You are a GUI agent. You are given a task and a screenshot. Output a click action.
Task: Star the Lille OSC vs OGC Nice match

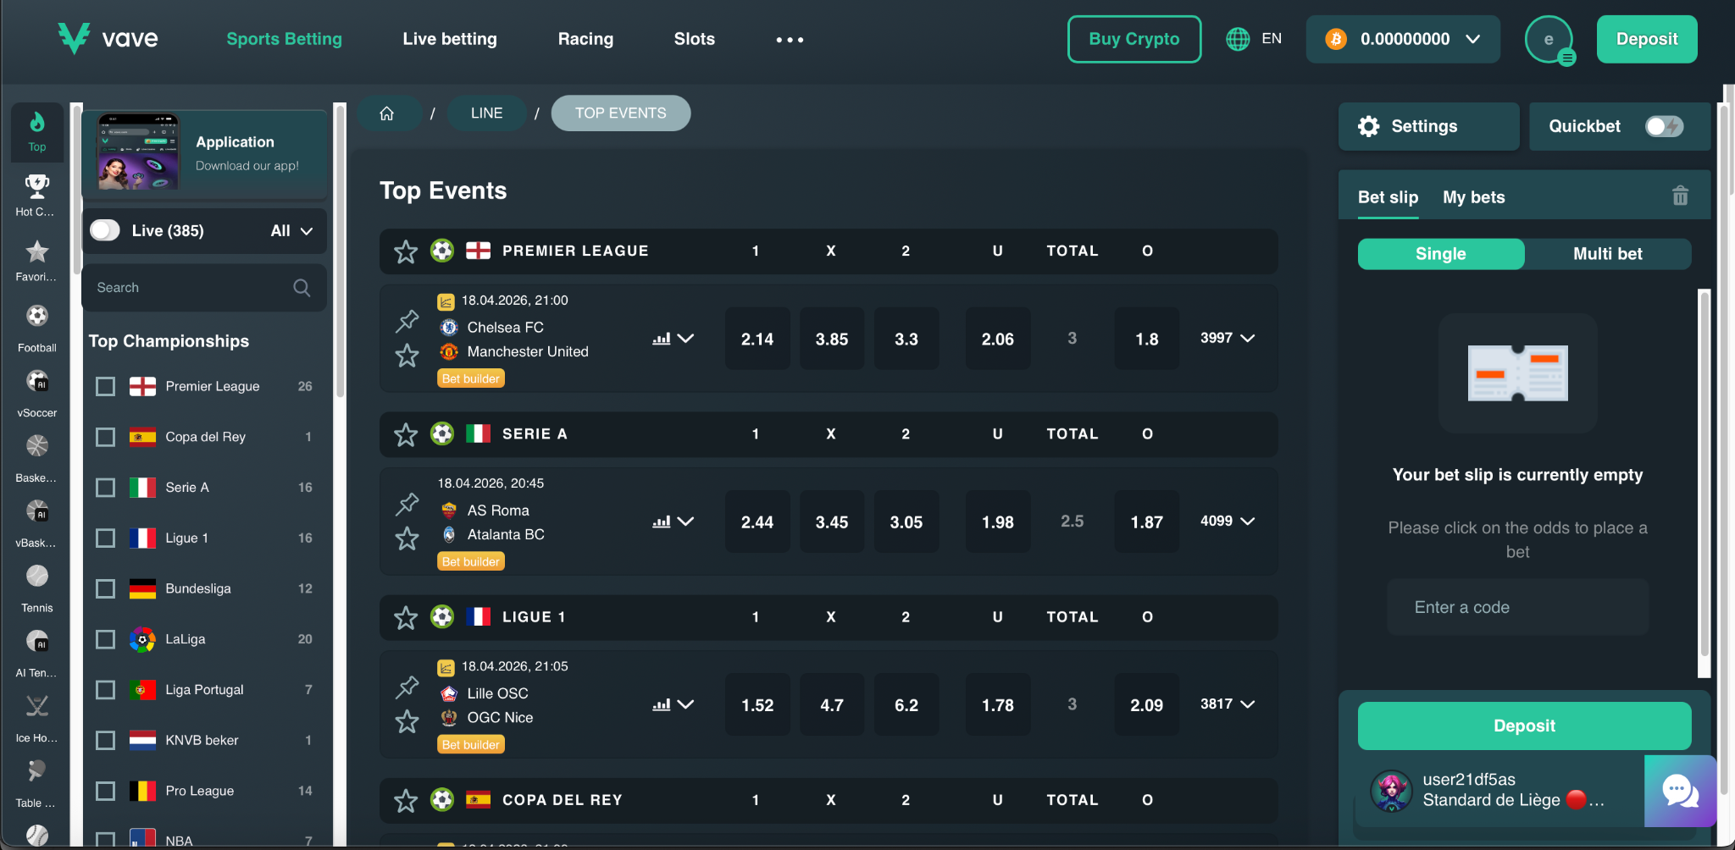tap(407, 721)
